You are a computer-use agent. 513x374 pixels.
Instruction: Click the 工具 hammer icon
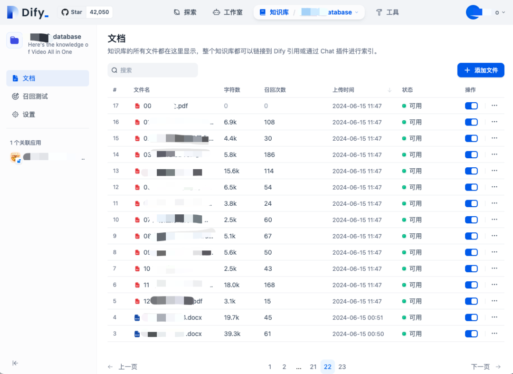(x=379, y=12)
